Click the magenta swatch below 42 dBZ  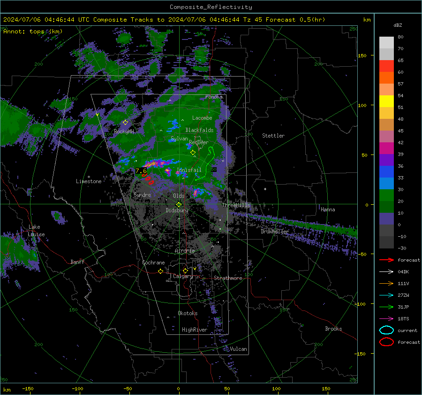click(386, 148)
